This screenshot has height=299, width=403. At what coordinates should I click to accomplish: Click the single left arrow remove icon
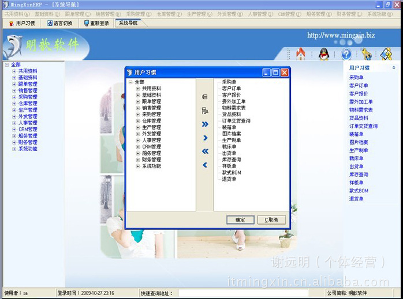pos(205,165)
